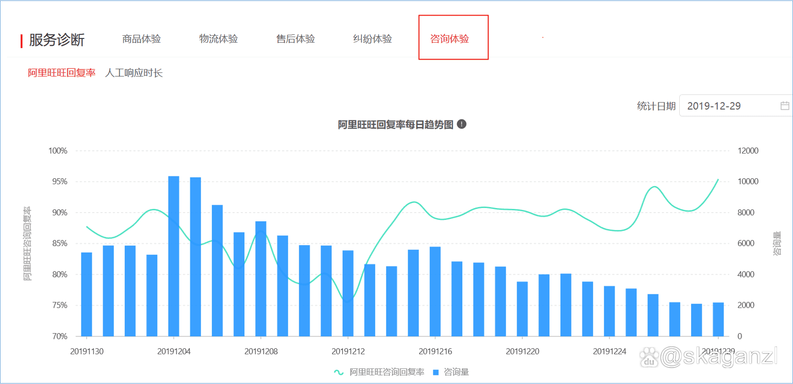The height and width of the screenshot is (384, 793).
Task: Click the 阿里旺旺咨询回复率 legend label
Action: pos(387,372)
